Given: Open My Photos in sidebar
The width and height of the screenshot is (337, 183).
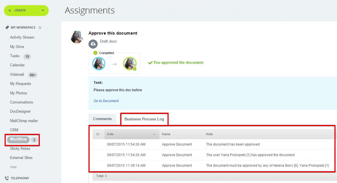Looking at the screenshot, I should click(18, 93).
